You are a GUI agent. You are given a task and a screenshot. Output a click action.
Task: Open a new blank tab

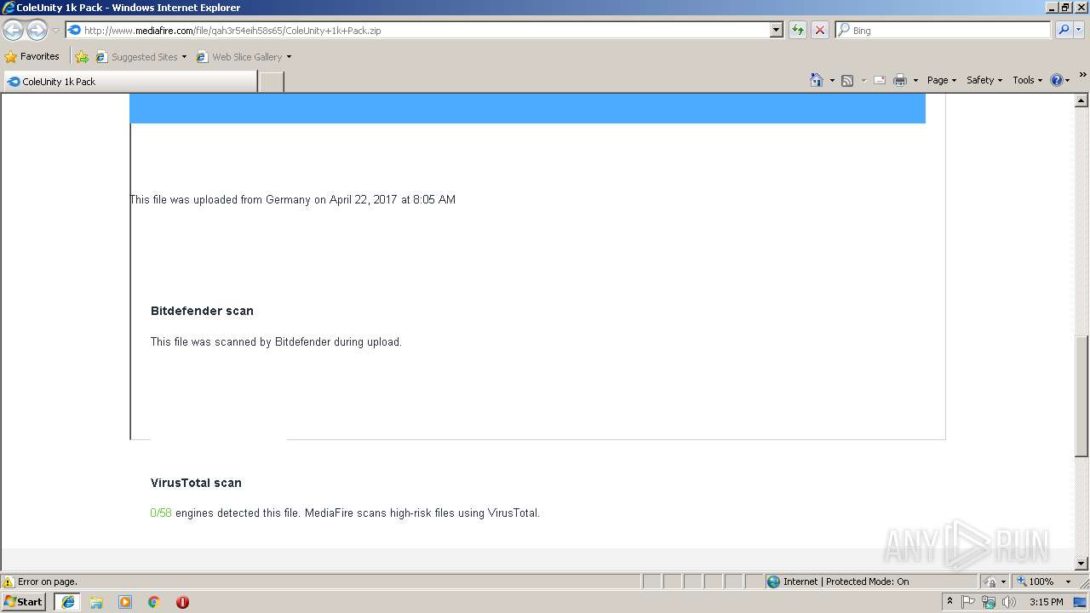[271, 82]
